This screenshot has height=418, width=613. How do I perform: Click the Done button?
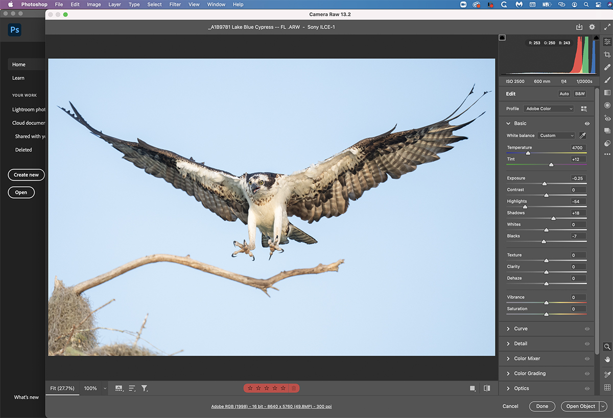pyautogui.click(x=542, y=406)
